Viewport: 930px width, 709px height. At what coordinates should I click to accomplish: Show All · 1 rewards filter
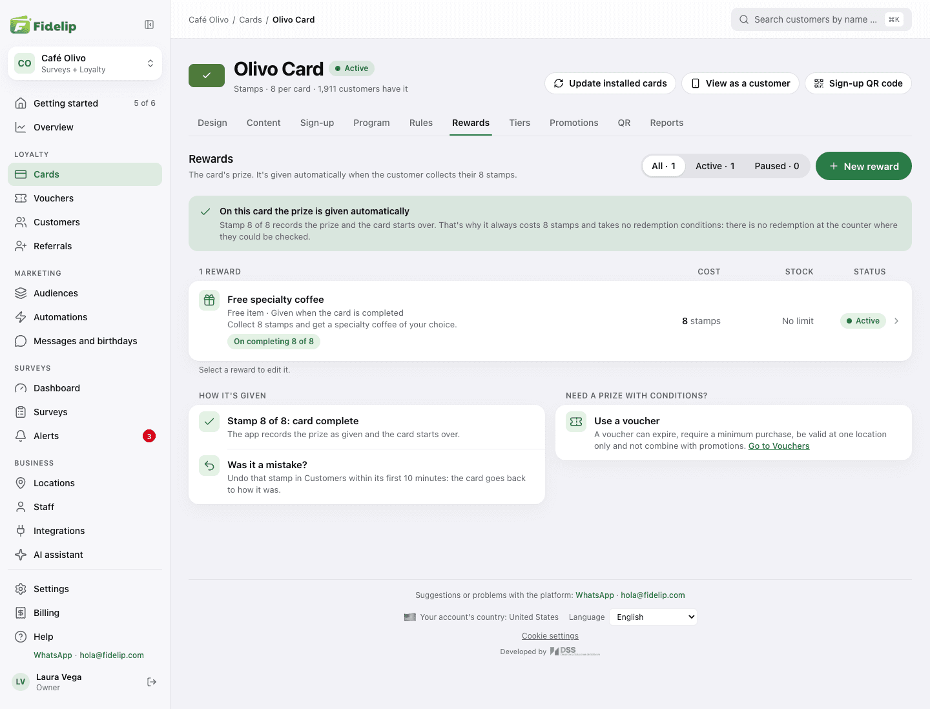(x=663, y=166)
